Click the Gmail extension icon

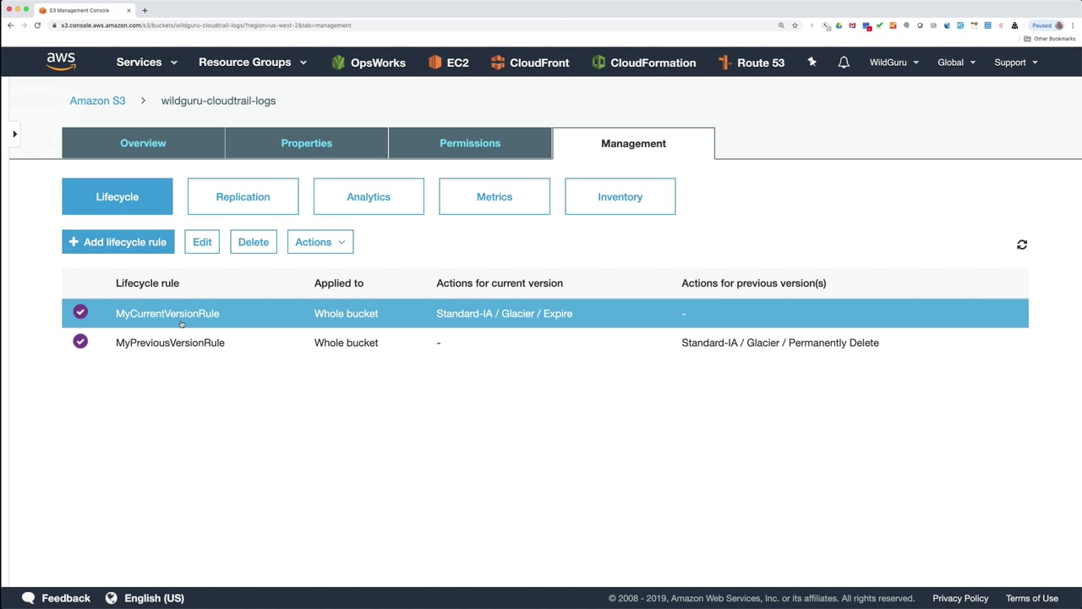tap(852, 25)
